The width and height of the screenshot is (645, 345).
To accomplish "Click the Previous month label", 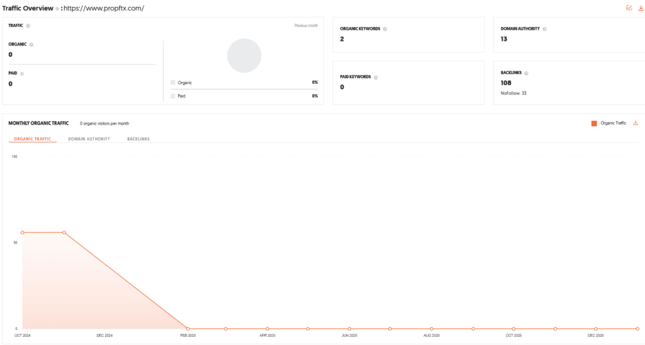I will [x=306, y=25].
